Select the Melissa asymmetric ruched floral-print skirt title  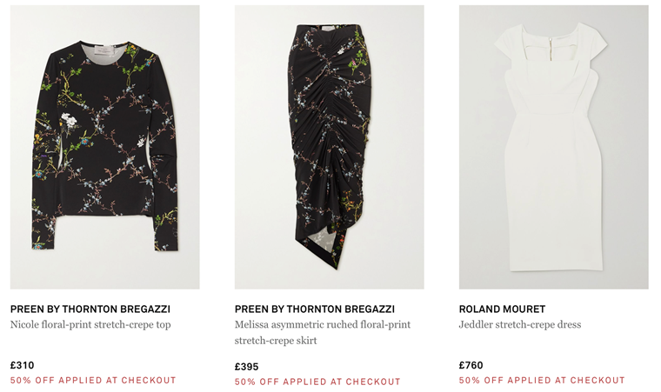(x=323, y=333)
